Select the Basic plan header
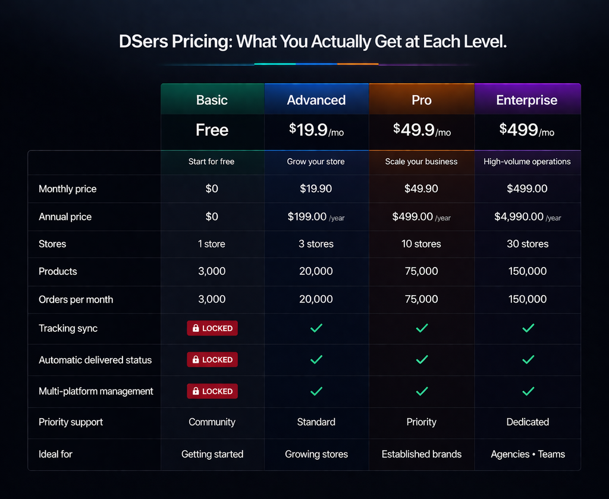 [212, 100]
